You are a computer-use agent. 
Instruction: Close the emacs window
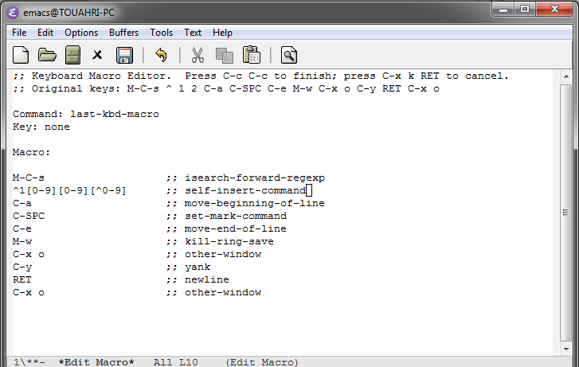tap(554, 9)
